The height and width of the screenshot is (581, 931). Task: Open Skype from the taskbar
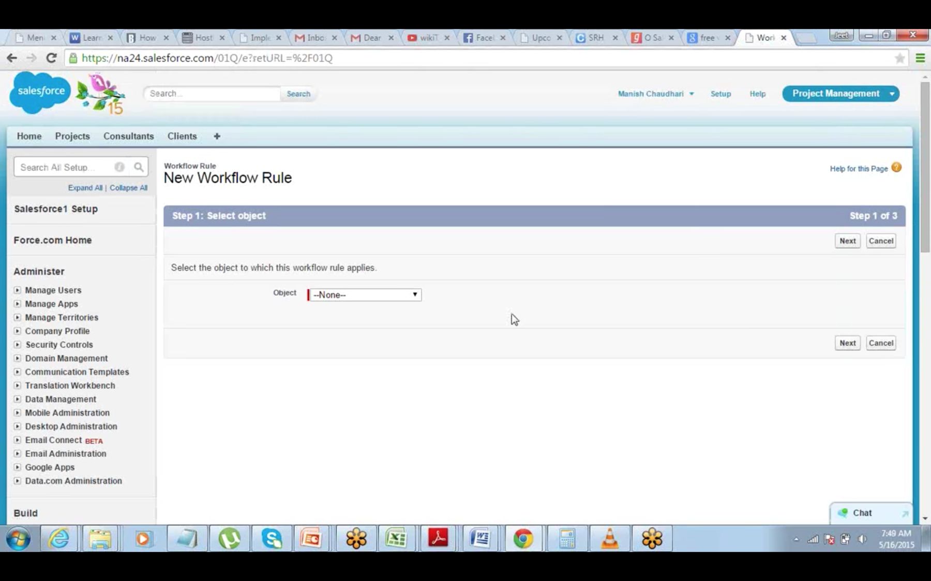click(x=272, y=539)
